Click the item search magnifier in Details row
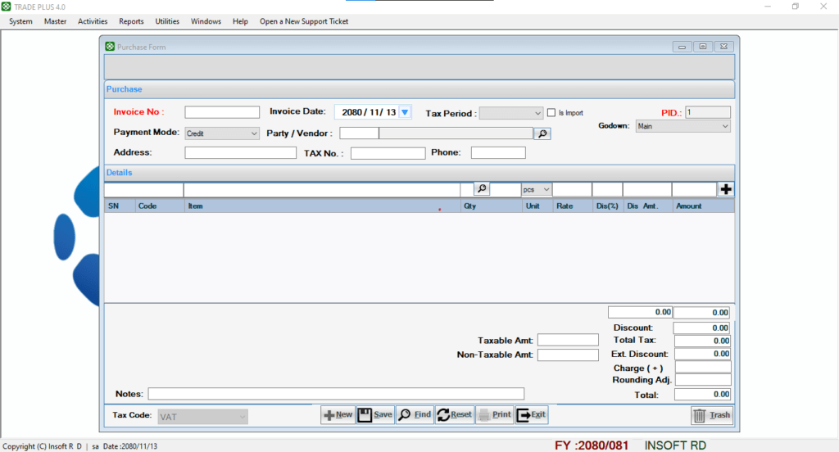 point(482,189)
